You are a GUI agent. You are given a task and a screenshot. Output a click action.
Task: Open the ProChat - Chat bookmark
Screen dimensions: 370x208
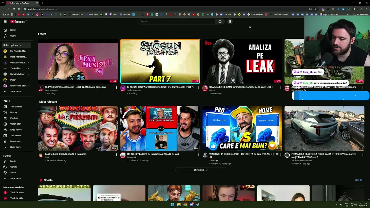(75, 14)
